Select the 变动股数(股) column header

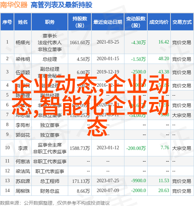click(x=136, y=22)
